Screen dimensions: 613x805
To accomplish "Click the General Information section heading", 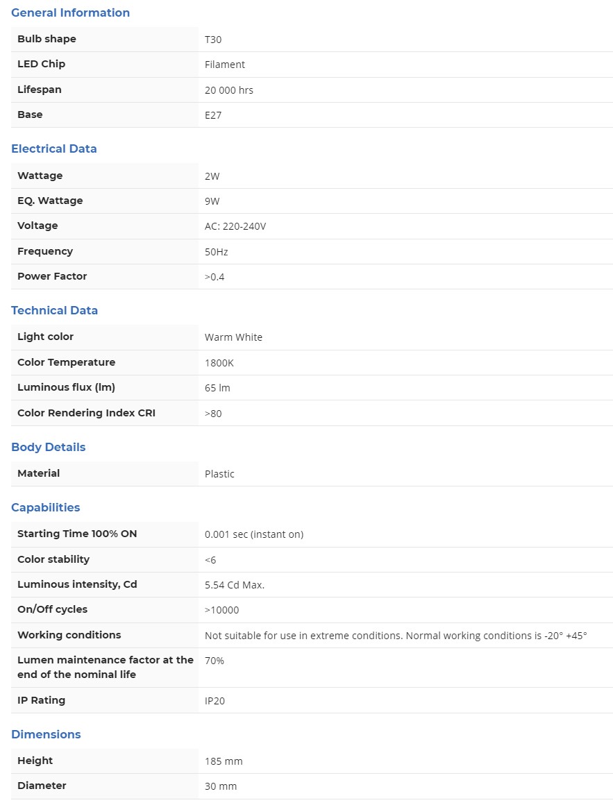I will point(70,12).
